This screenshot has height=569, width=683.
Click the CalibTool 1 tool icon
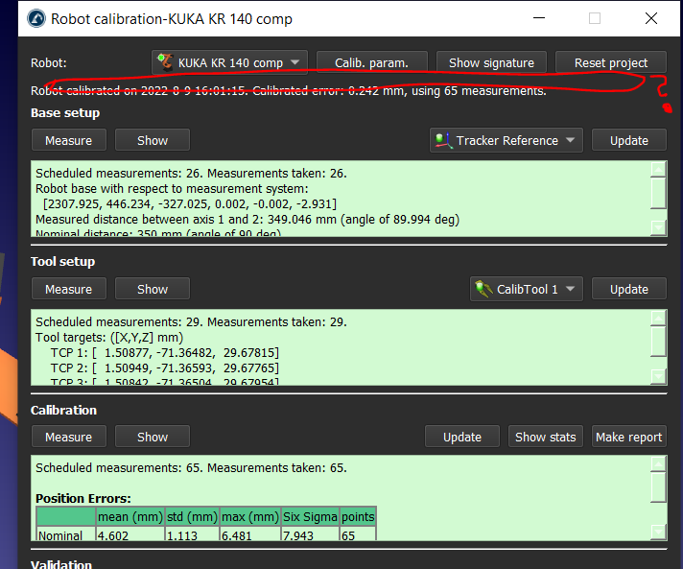(x=483, y=289)
